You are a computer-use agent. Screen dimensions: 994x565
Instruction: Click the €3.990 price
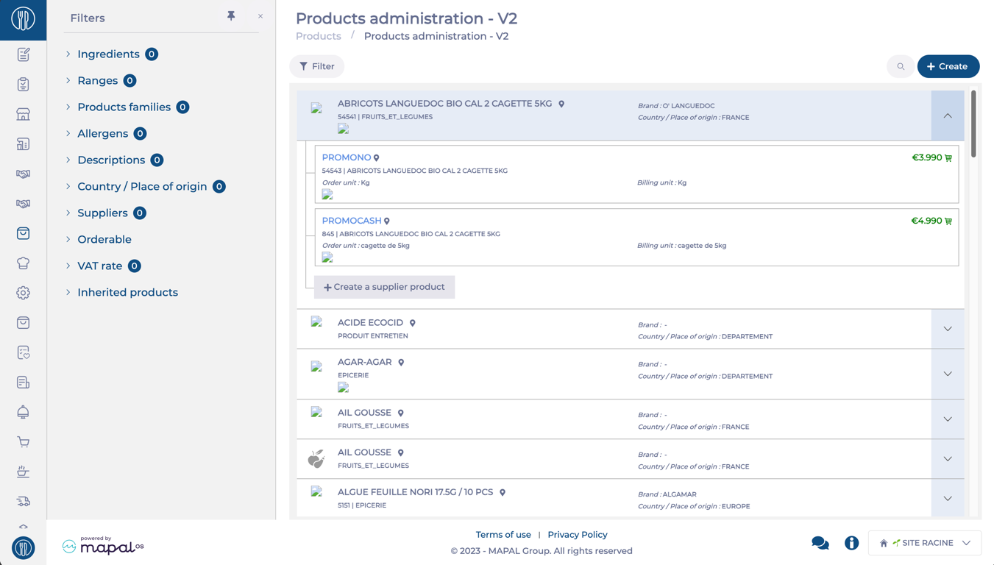pos(927,157)
